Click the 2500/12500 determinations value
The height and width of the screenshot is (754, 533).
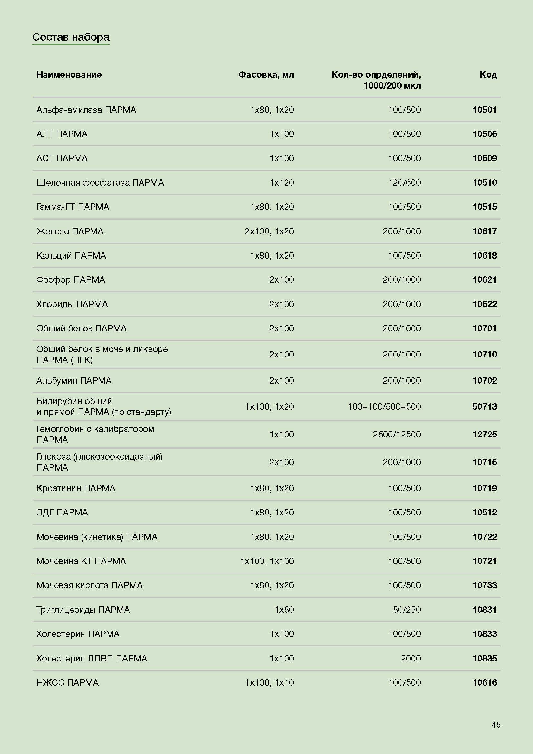[396, 434]
